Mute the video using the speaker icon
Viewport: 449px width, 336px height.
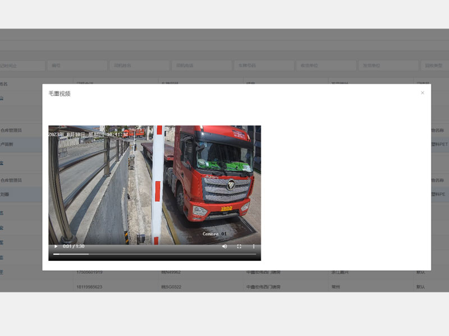[224, 246]
